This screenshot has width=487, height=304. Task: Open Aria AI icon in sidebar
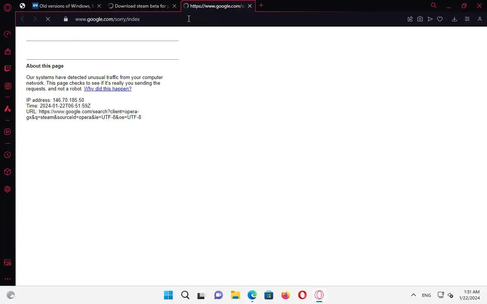point(7,109)
